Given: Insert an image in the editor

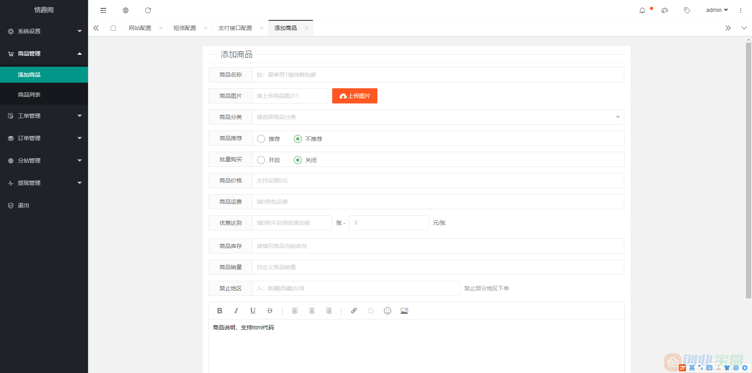Looking at the screenshot, I should point(404,310).
